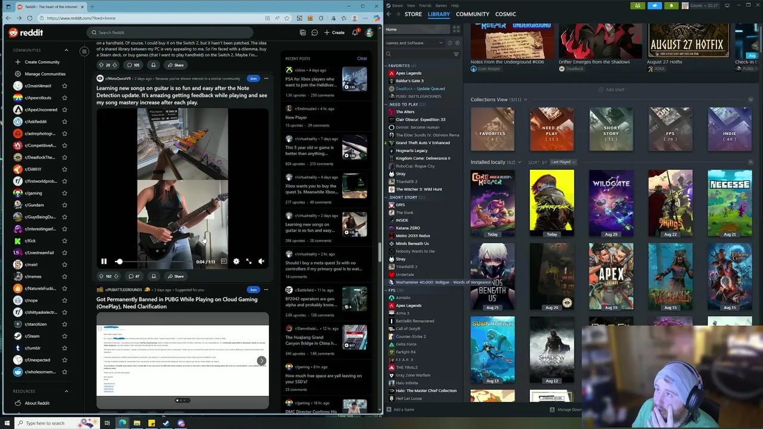Switch Steam library to collections grid view
Screen dimensions: 763x429
(x=456, y=29)
